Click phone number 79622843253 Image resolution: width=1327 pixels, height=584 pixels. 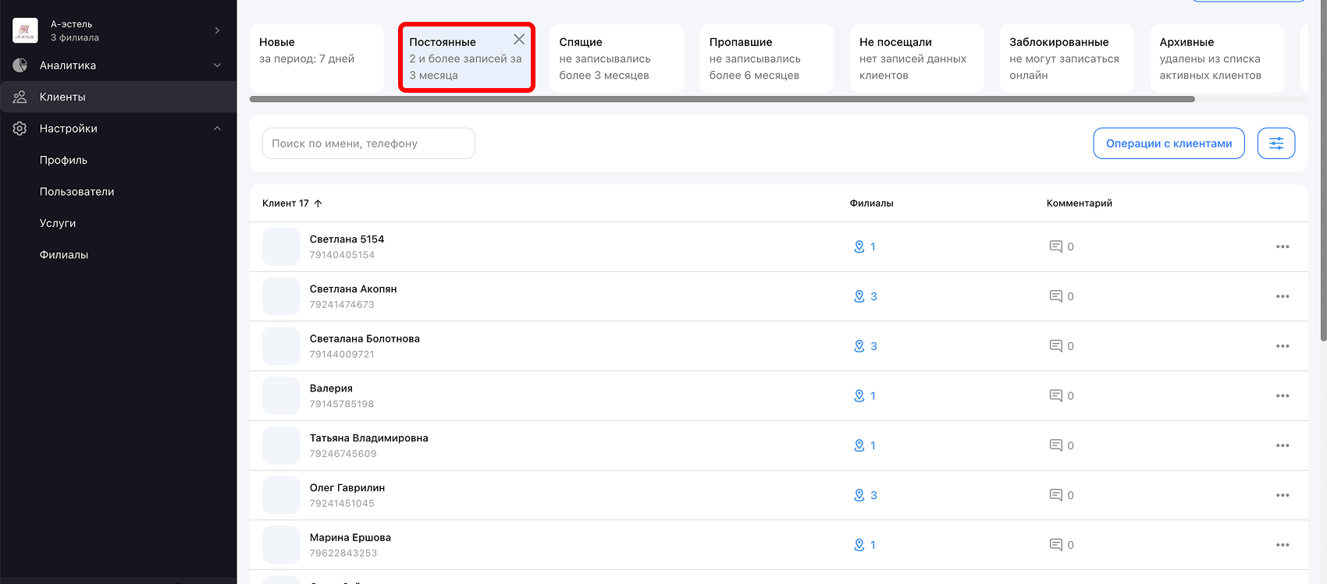[x=343, y=554]
